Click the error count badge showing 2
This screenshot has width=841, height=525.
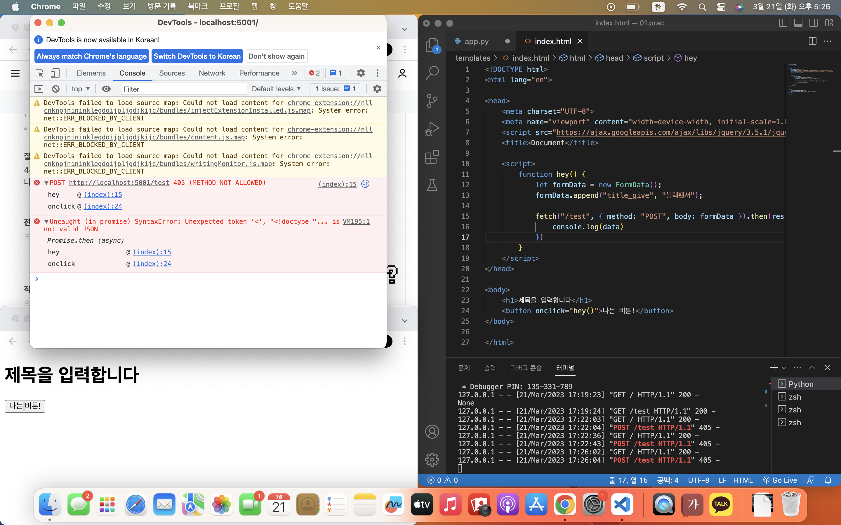pyautogui.click(x=314, y=73)
